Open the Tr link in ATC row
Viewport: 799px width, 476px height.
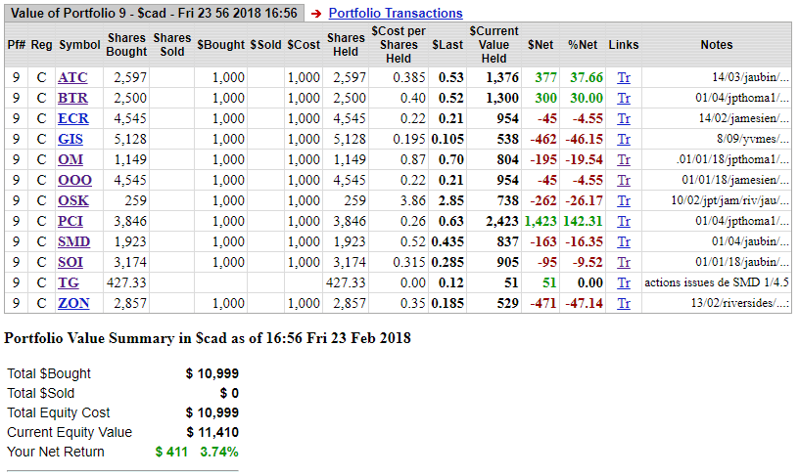[x=624, y=77]
